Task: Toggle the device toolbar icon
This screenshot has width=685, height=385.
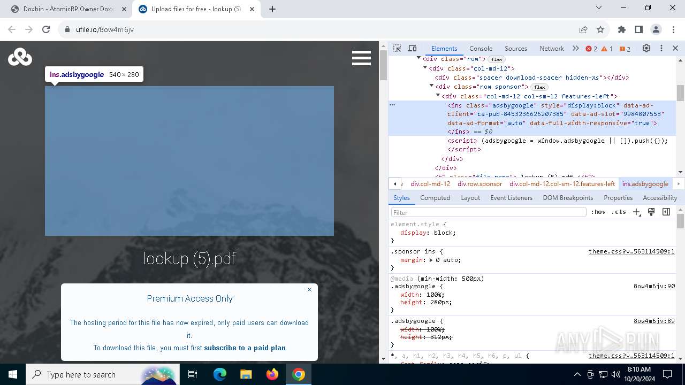Action: tap(412, 48)
